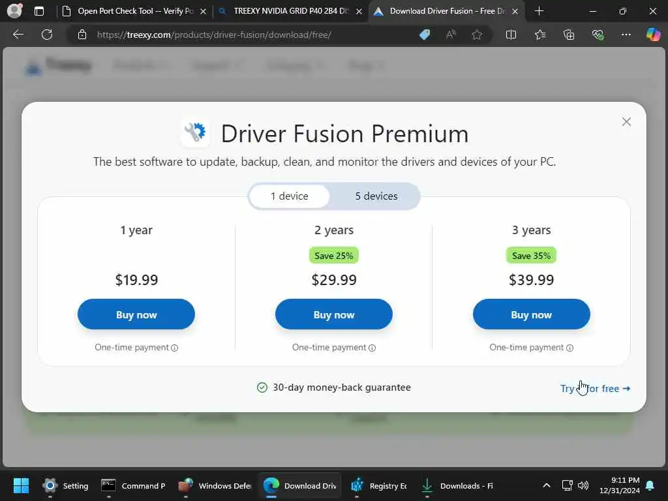Refresh the current page
668x501 pixels.
tap(47, 35)
